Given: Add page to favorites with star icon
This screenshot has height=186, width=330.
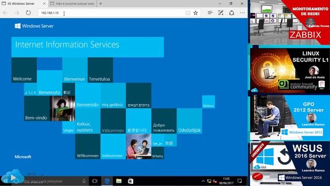Looking at the screenshot, I should click(x=195, y=13).
